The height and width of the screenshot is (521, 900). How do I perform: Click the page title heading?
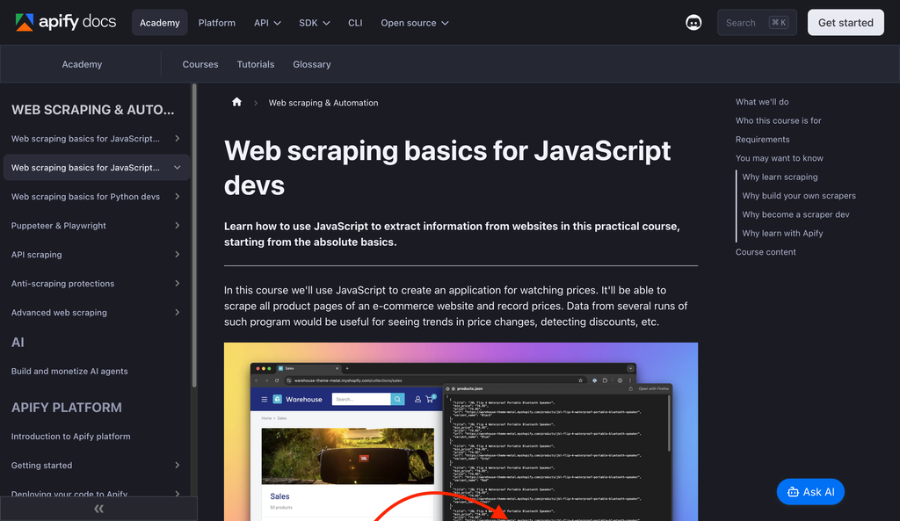pyautogui.click(x=447, y=168)
